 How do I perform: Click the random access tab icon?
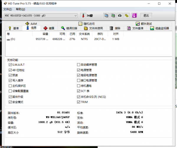[x=80, y=24]
